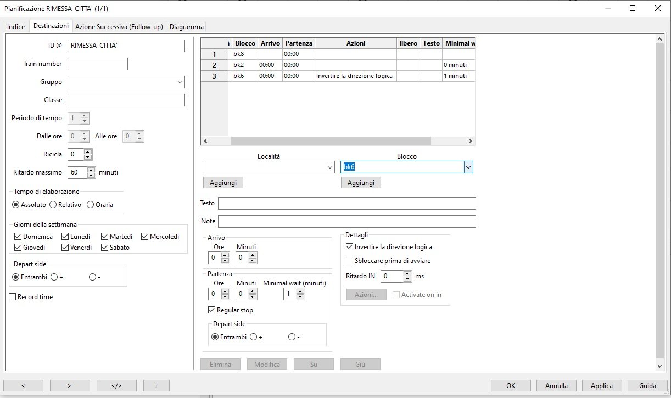Uncheck 'Invertire la direzione logica' checkbox
671x398 pixels.
[350, 247]
